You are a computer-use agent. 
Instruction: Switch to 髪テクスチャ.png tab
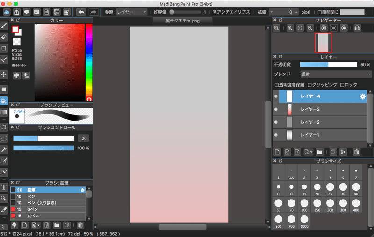[x=182, y=21]
